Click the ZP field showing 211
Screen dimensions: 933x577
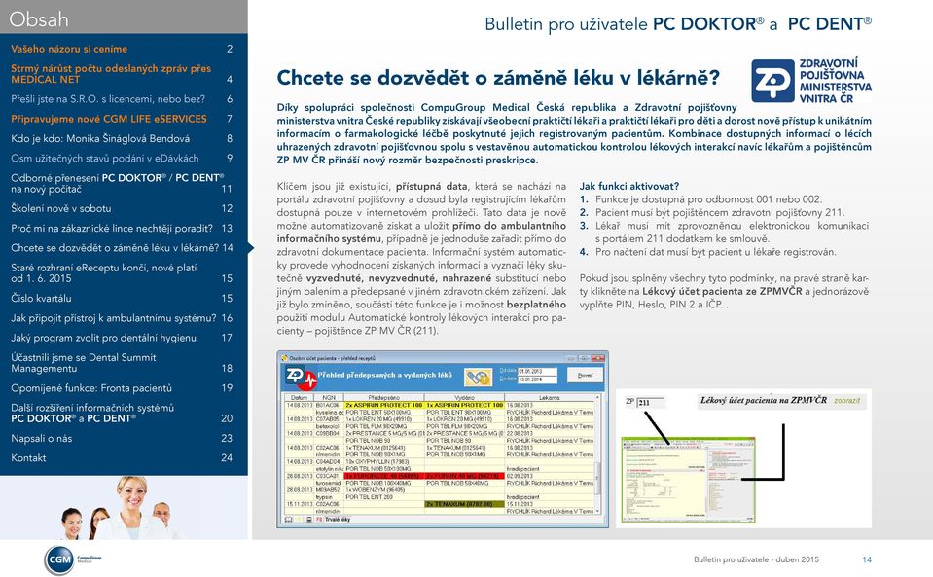[651, 402]
